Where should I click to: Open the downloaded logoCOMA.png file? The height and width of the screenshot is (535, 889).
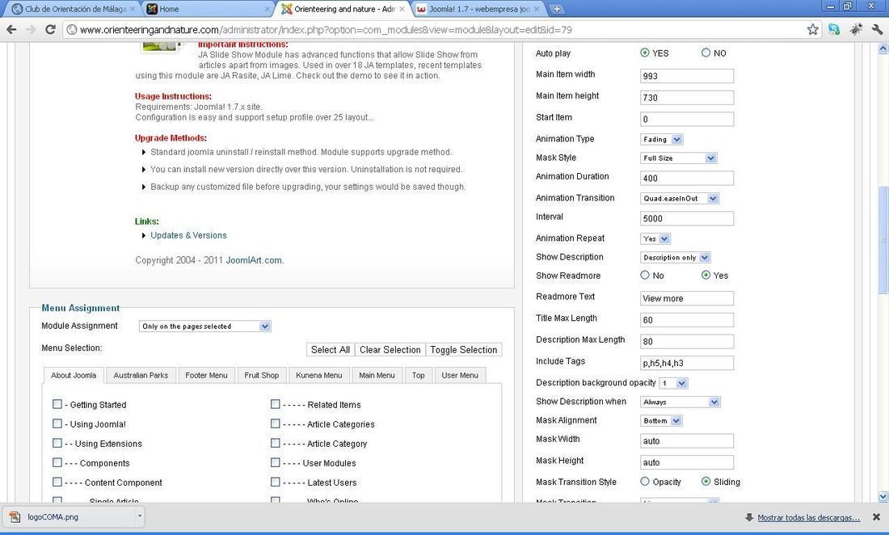(70, 517)
